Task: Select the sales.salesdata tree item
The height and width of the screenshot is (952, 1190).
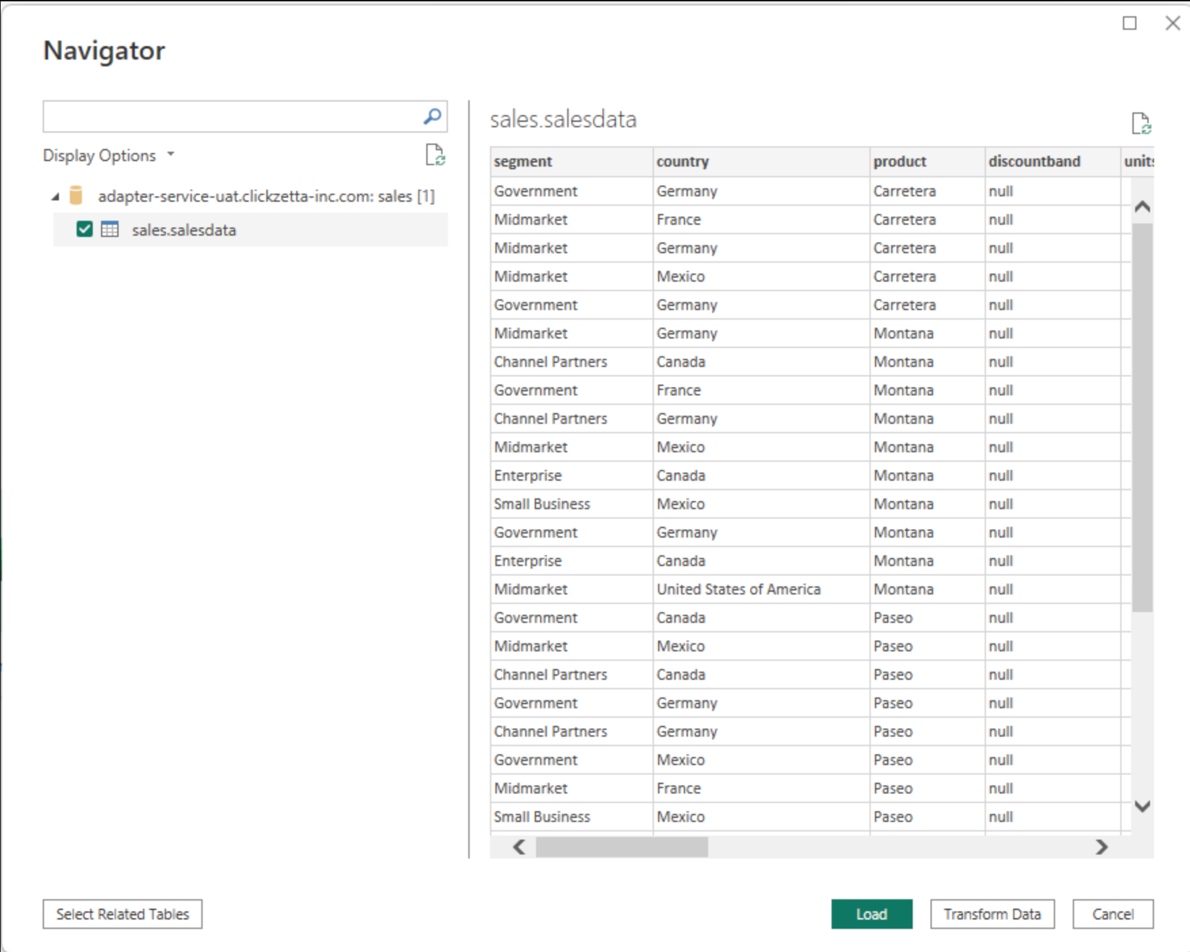Action: click(x=184, y=230)
